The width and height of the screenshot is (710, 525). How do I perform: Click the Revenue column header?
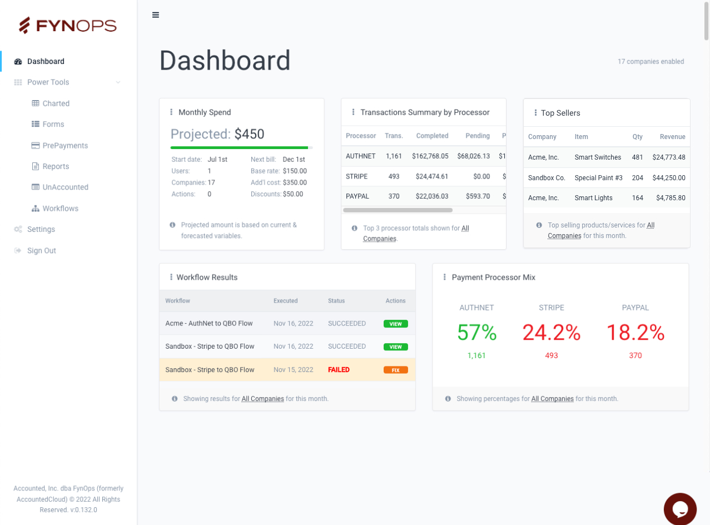click(673, 137)
